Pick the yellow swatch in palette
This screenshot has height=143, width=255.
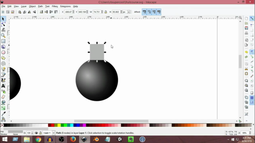point(59,125)
